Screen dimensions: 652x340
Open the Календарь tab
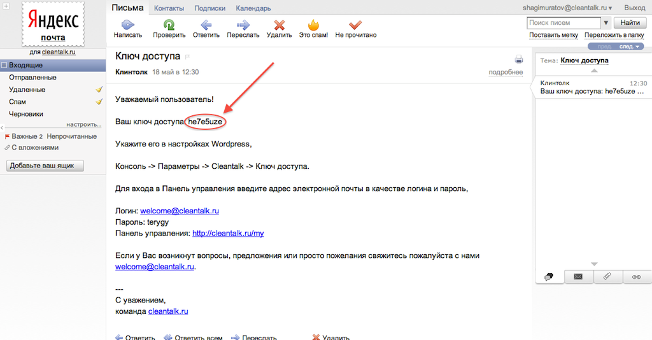(x=253, y=8)
